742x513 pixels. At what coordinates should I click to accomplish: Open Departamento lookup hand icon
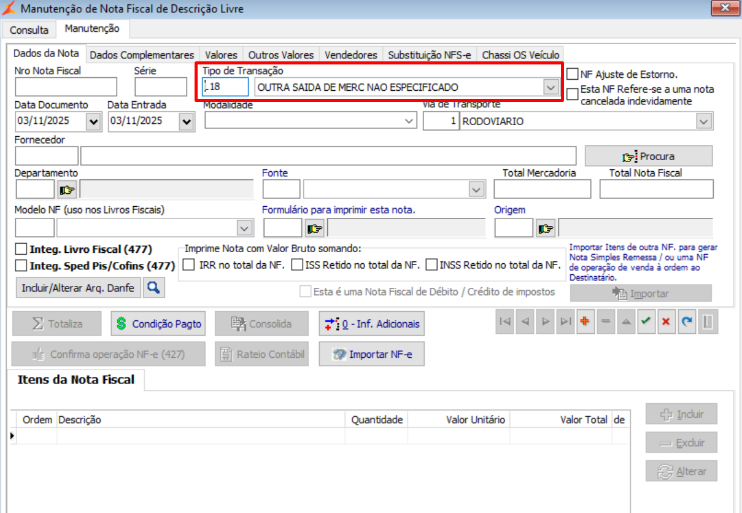pyautogui.click(x=67, y=190)
